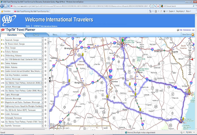Image resolution: width=197 pixels, height=135 pixels.
Task: Click the search magnifier icon
Action: 194,6
